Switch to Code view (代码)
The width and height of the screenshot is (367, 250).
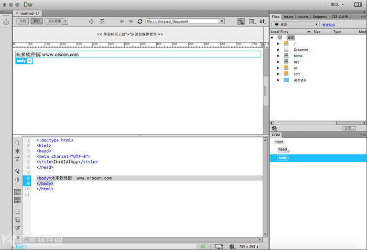(x=23, y=21)
